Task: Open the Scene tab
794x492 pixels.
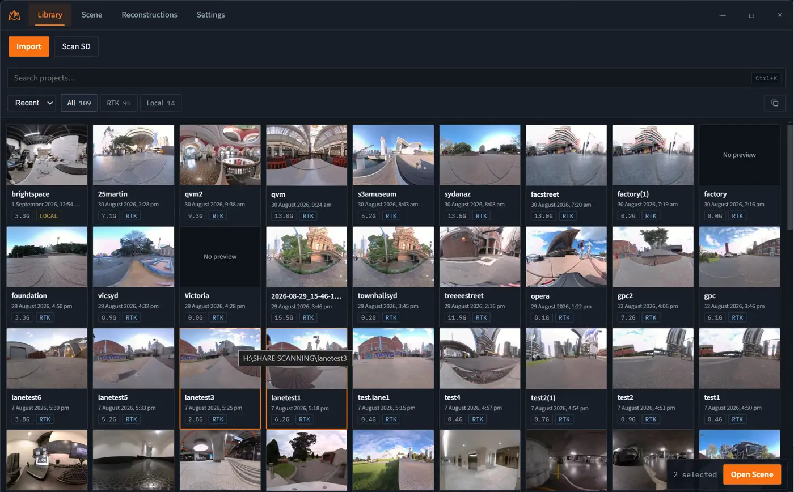Action: (x=92, y=15)
